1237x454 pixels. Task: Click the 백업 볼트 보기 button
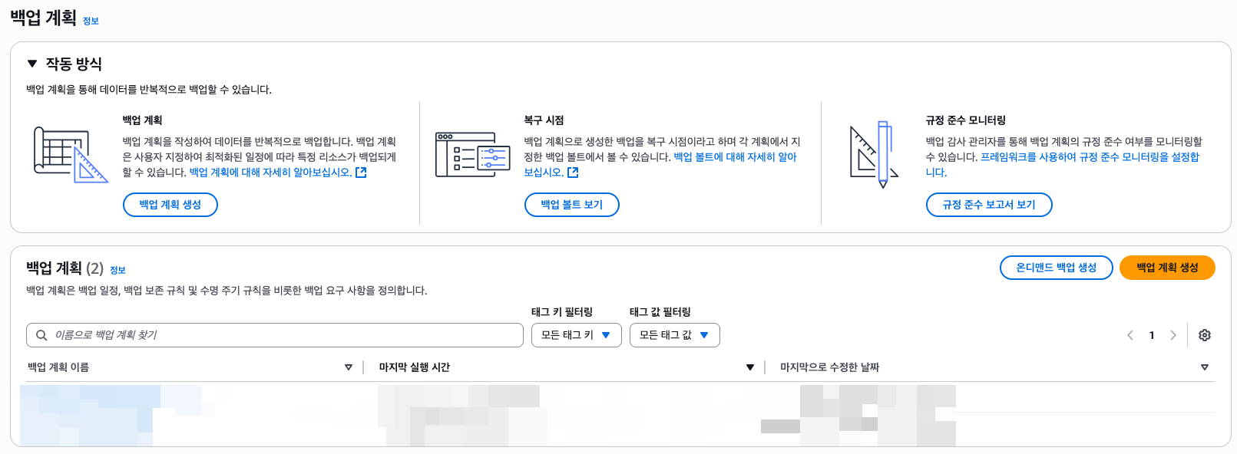point(571,205)
